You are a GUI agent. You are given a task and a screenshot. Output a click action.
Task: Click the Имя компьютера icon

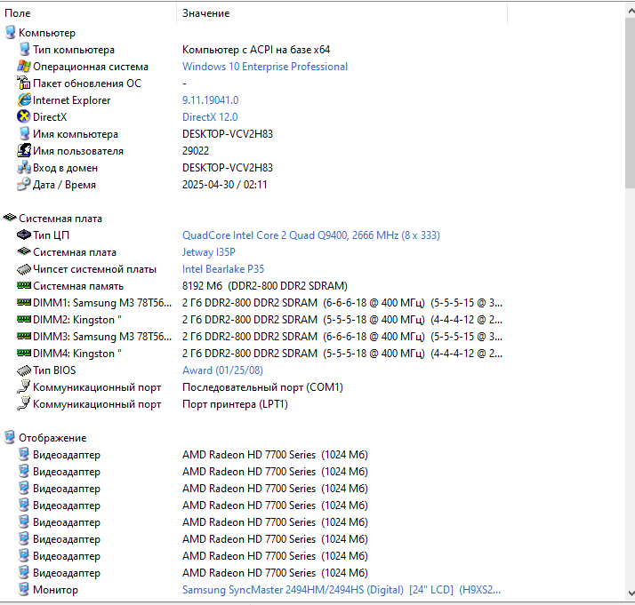[x=24, y=134]
